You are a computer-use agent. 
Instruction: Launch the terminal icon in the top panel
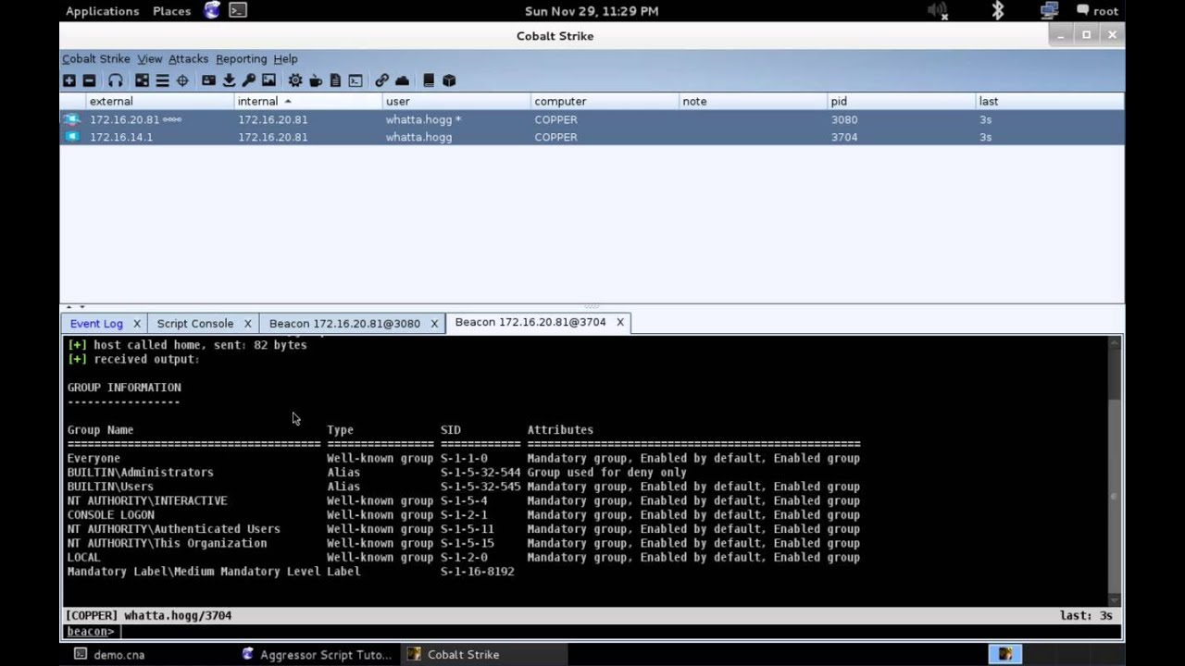coord(238,10)
